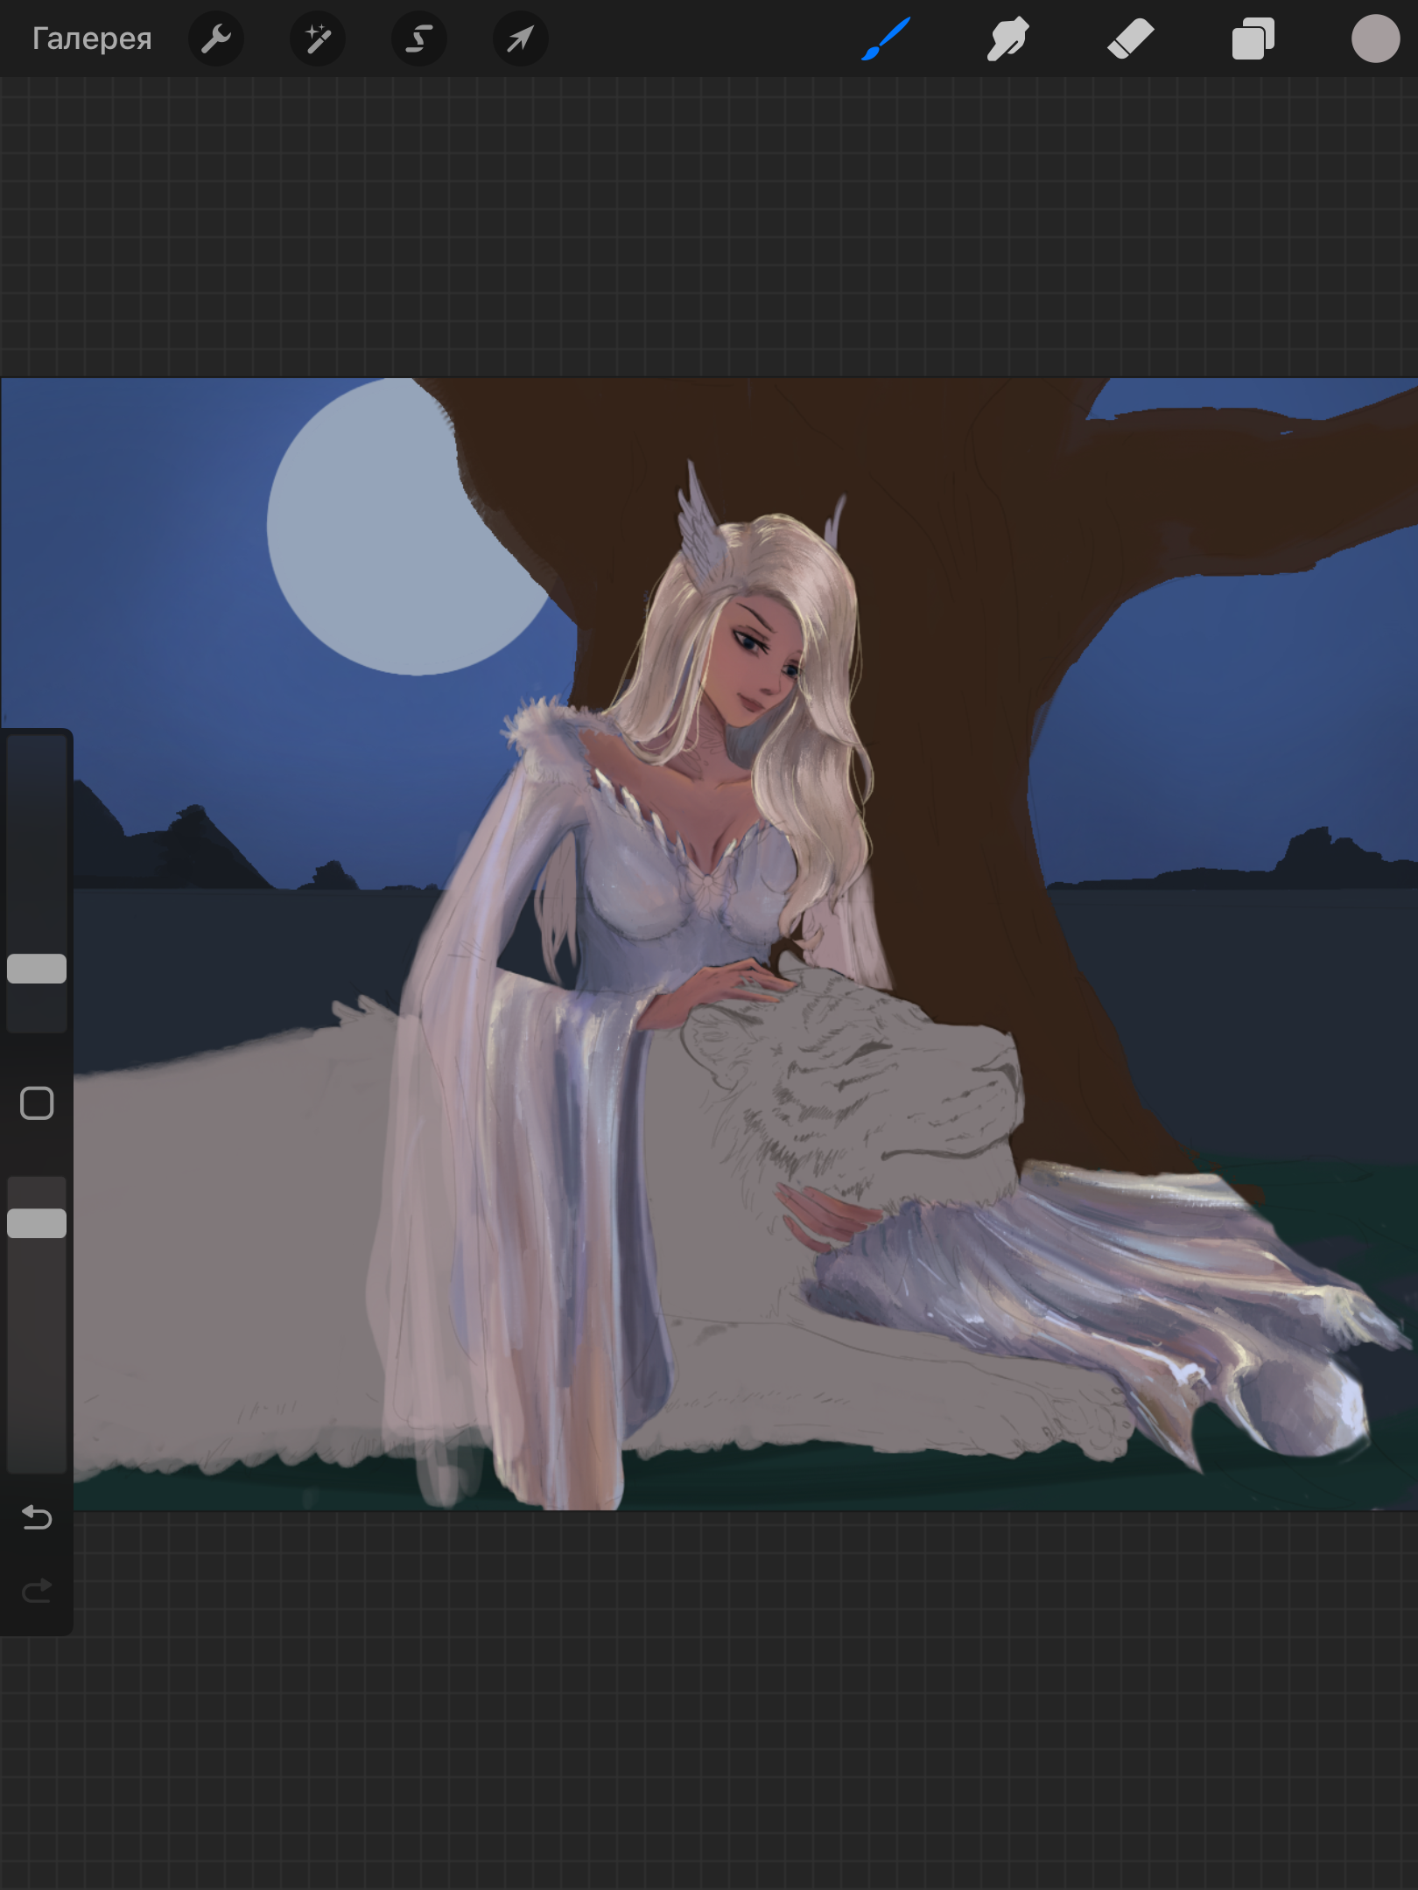Select the Smudge tool
This screenshot has height=1890, width=1418.
(1007, 38)
